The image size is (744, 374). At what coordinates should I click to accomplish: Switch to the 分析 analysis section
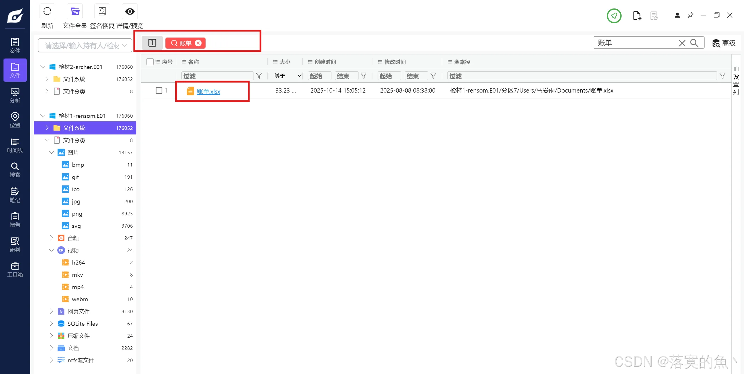[x=15, y=95]
